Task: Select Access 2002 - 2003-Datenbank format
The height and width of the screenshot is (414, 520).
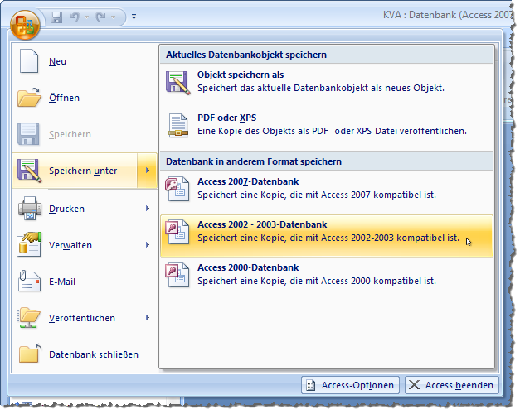Action: coord(262,224)
